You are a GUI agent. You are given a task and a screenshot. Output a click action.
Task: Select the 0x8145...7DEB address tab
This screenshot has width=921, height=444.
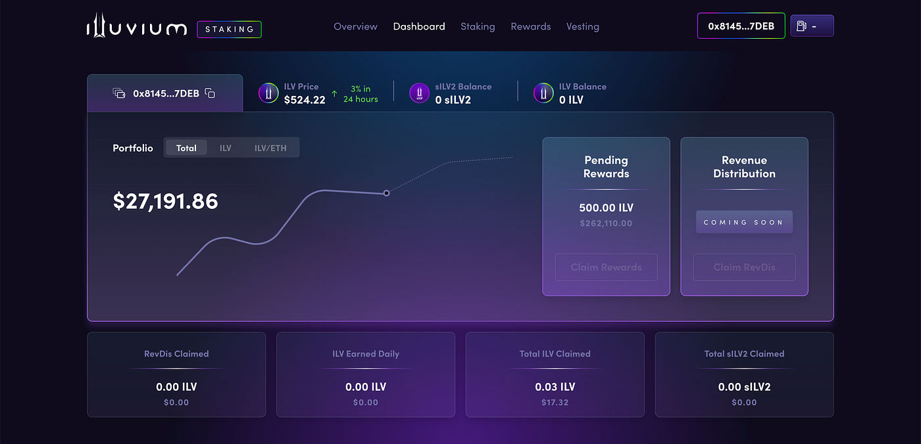(x=164, y=93)
